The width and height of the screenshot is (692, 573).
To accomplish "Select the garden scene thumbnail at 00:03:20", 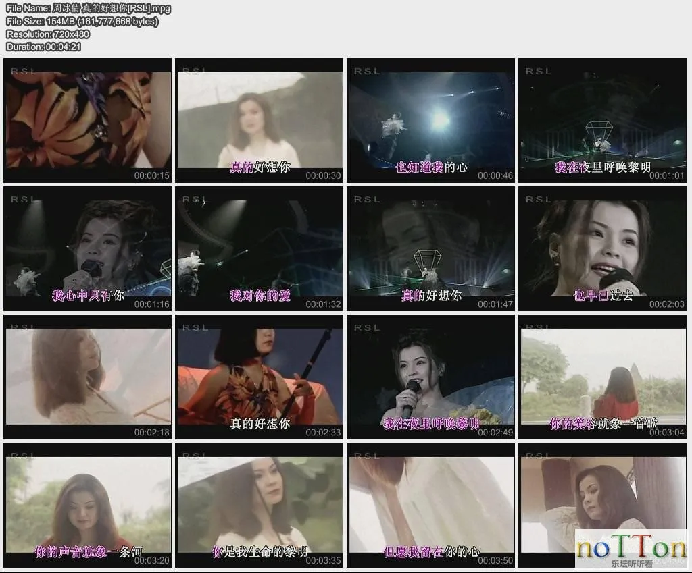I will (87, 505).
